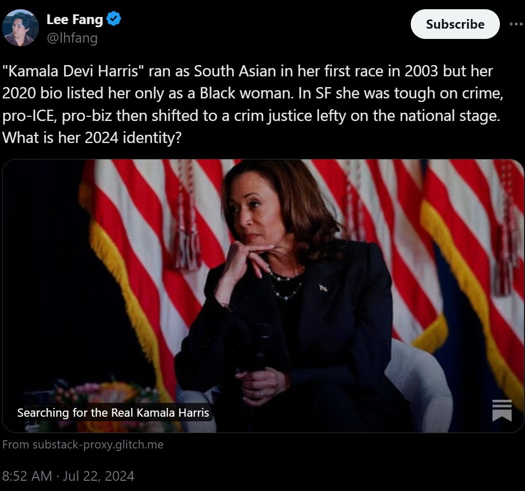Click the 'What is her 2024 identity?' sentence
Viewport: 525px width, 491px height.
click(x=92, y=138)
